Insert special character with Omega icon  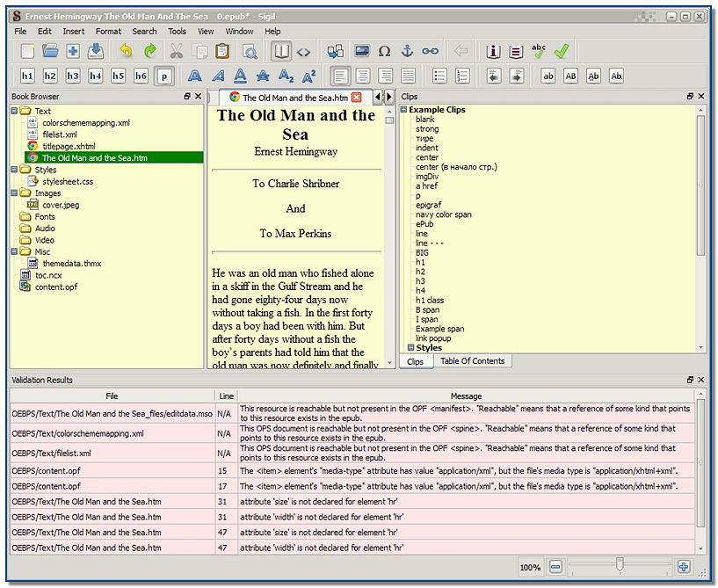pyautogui.click(x=385, y=51)
